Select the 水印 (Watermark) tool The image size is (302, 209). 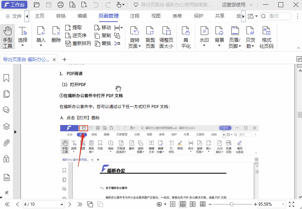coord(204,34)
